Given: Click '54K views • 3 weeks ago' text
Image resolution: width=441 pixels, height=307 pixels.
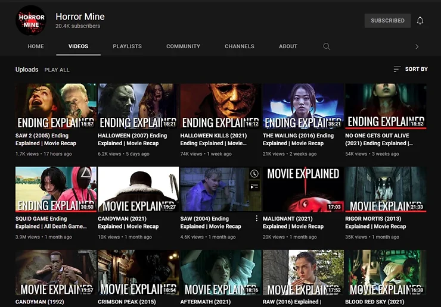Looking at the screenshot, I should coord(372,154).
